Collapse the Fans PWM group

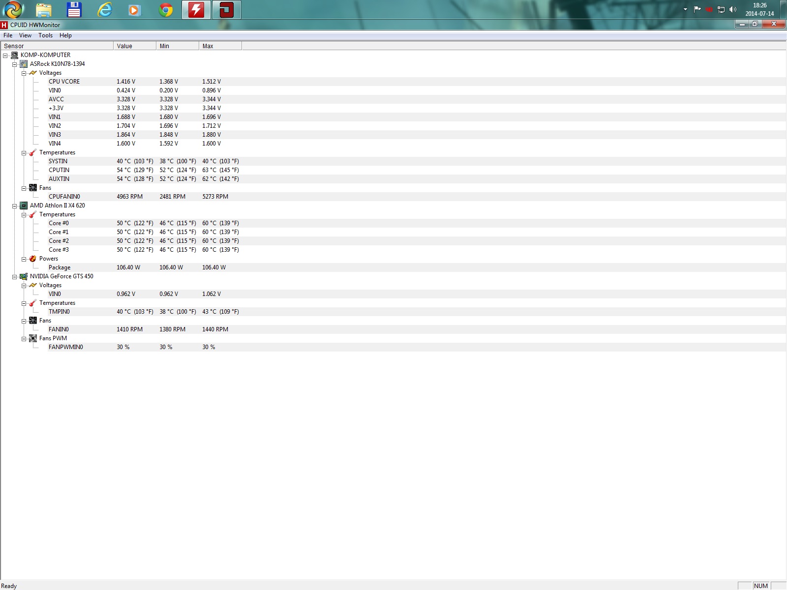24,339
